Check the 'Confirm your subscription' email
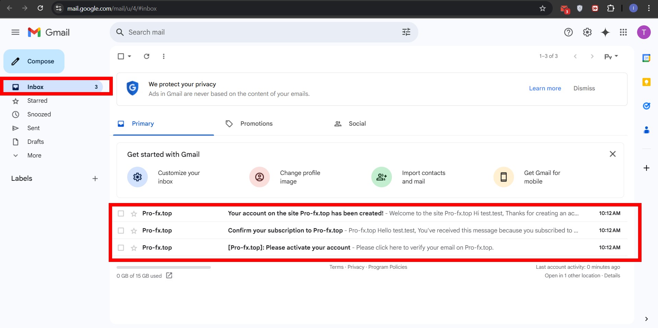This screenshot has width=658, height=328. click(121, 230)
